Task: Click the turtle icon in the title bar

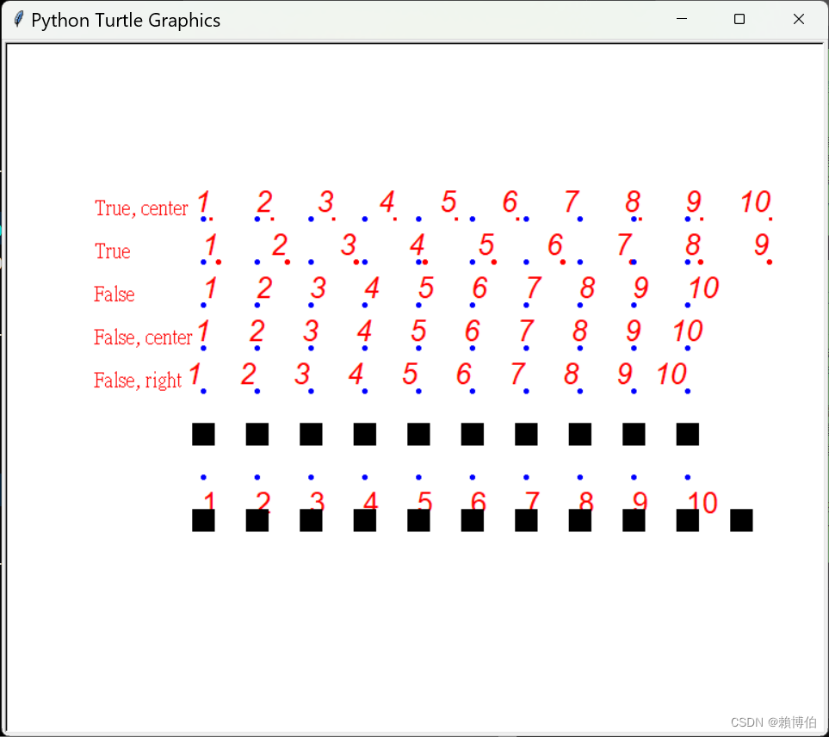Action: pyautogui.click(x=18, y=18)
